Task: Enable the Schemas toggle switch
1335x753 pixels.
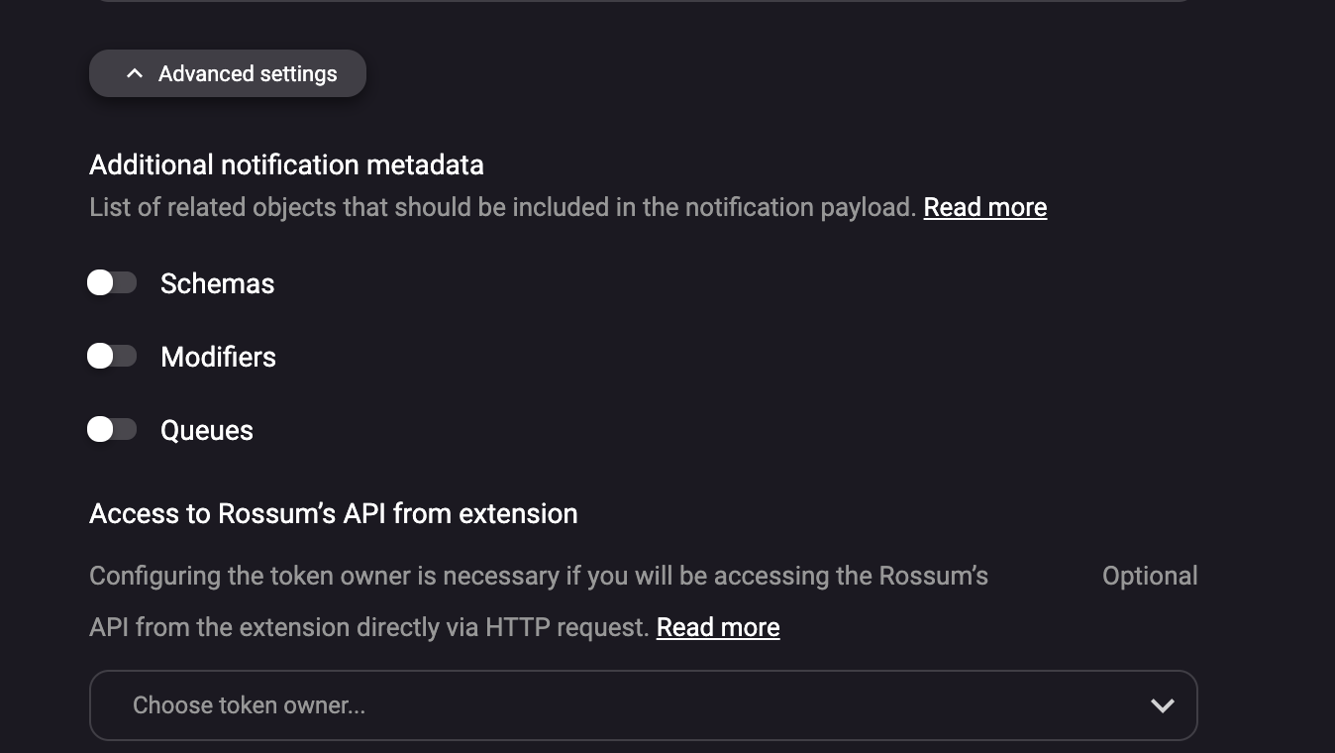Action: [112, 283]
